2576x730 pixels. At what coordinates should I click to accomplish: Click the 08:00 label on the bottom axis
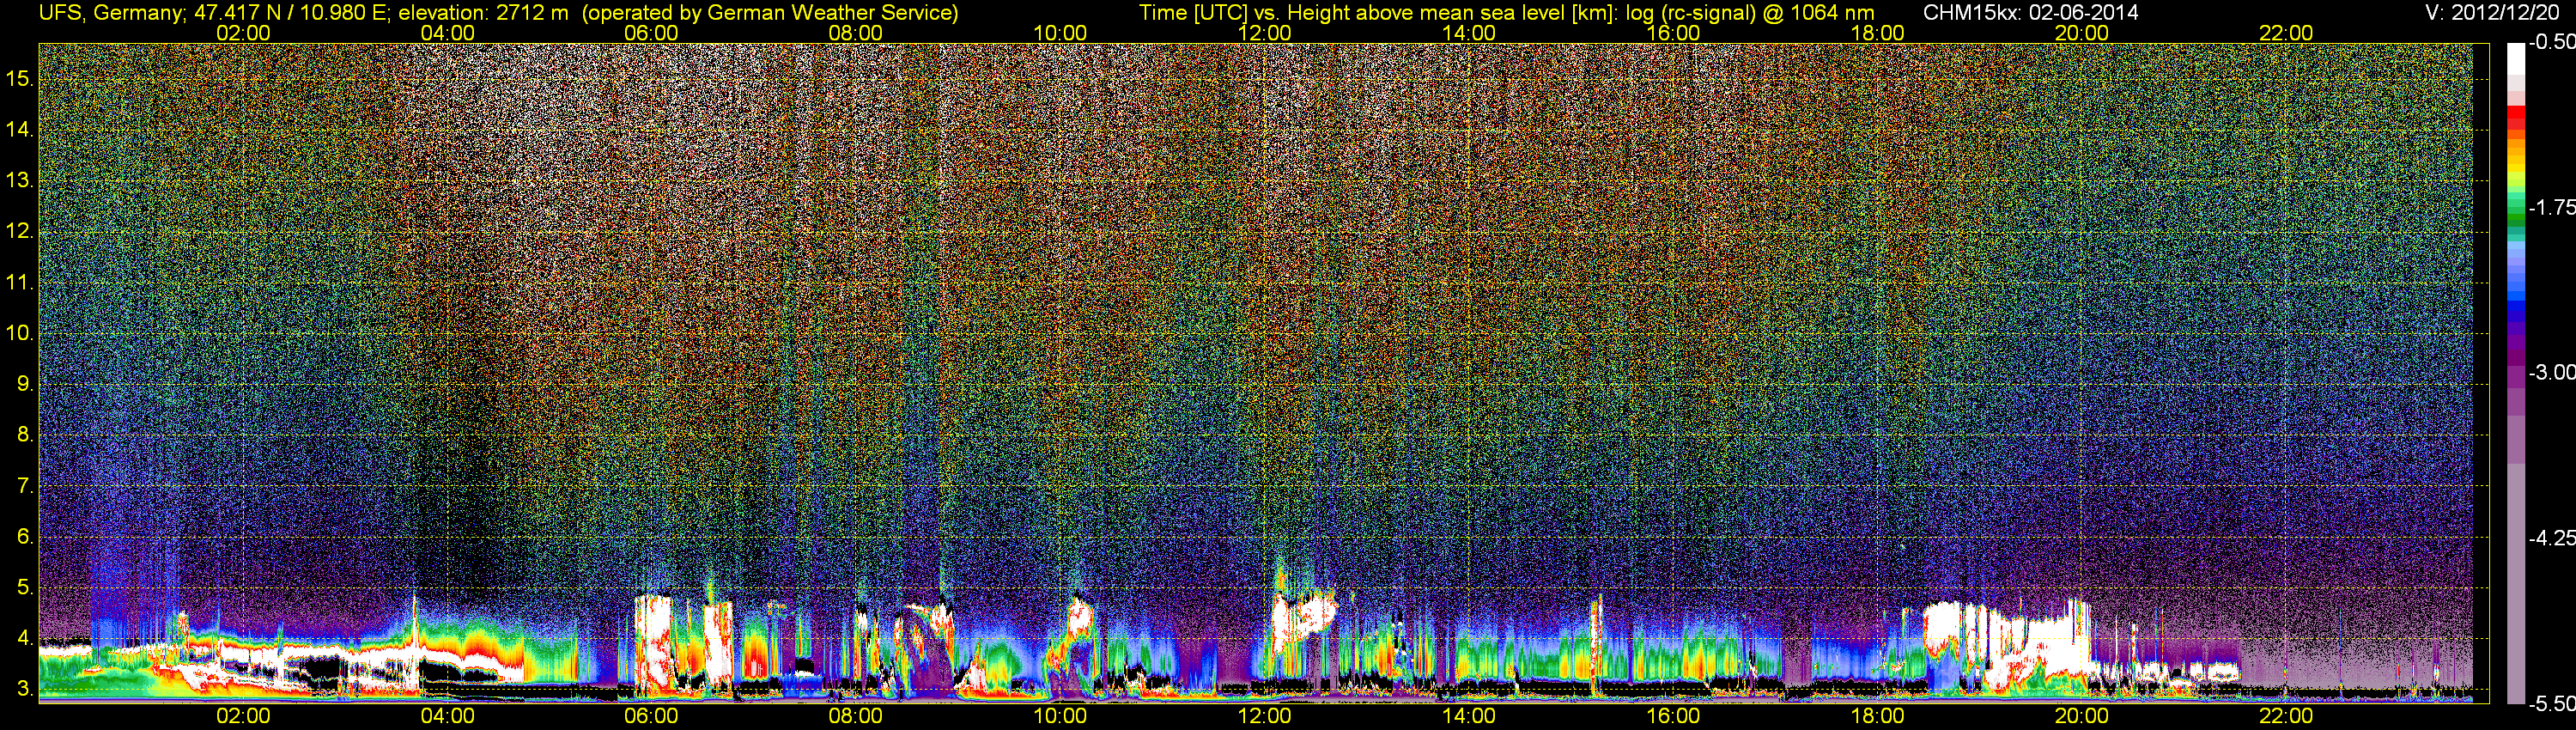856,716
